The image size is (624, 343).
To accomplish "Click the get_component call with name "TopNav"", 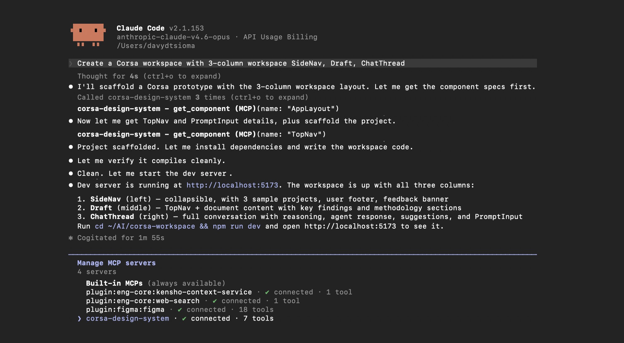I will pos(202,134).
